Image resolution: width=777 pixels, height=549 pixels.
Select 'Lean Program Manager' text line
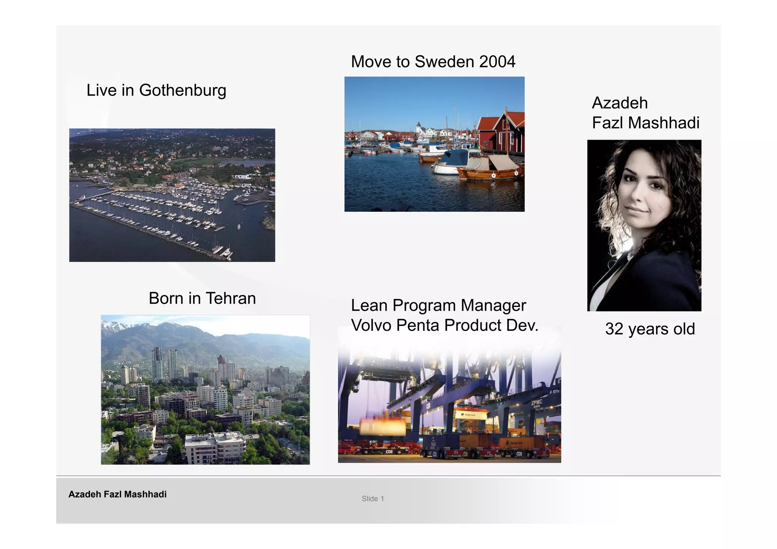[438, 305]
